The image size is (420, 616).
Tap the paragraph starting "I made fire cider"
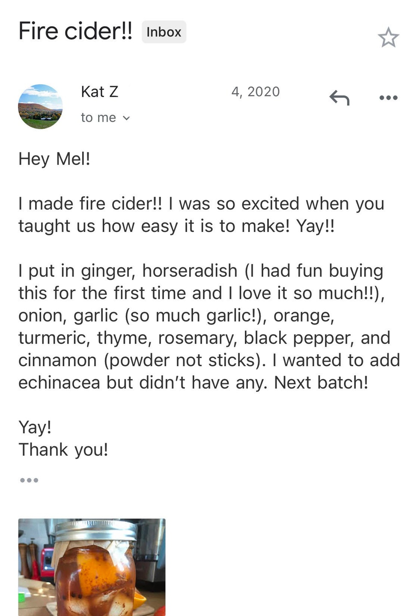click(x=201, y=215)
